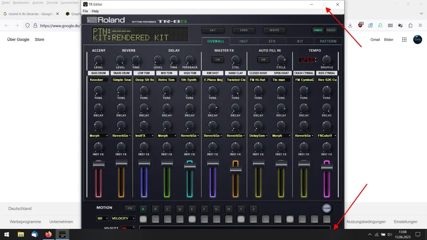Click the Delay Feedback knob
Screen dimensions: 427x240
coord(190,60)
